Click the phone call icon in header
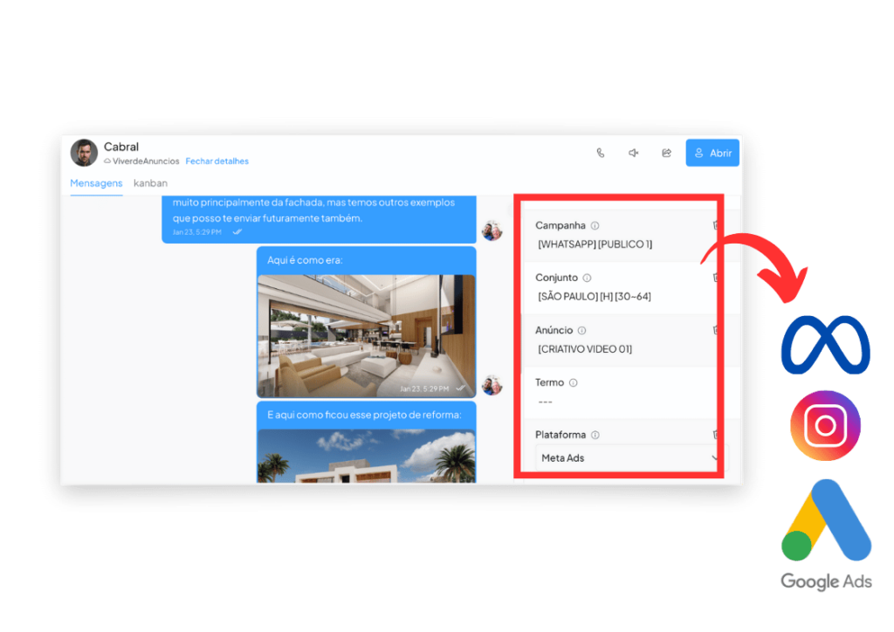Image resolution: width=894 pixels, height=632 pixels. tap(600, 153)
